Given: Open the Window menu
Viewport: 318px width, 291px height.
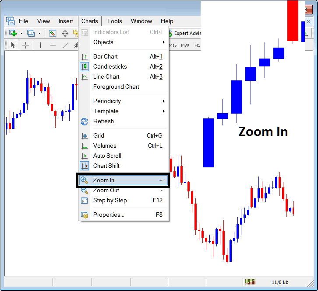Looking at the screenshot, I should pyautogui.click(x=141, y=21).
